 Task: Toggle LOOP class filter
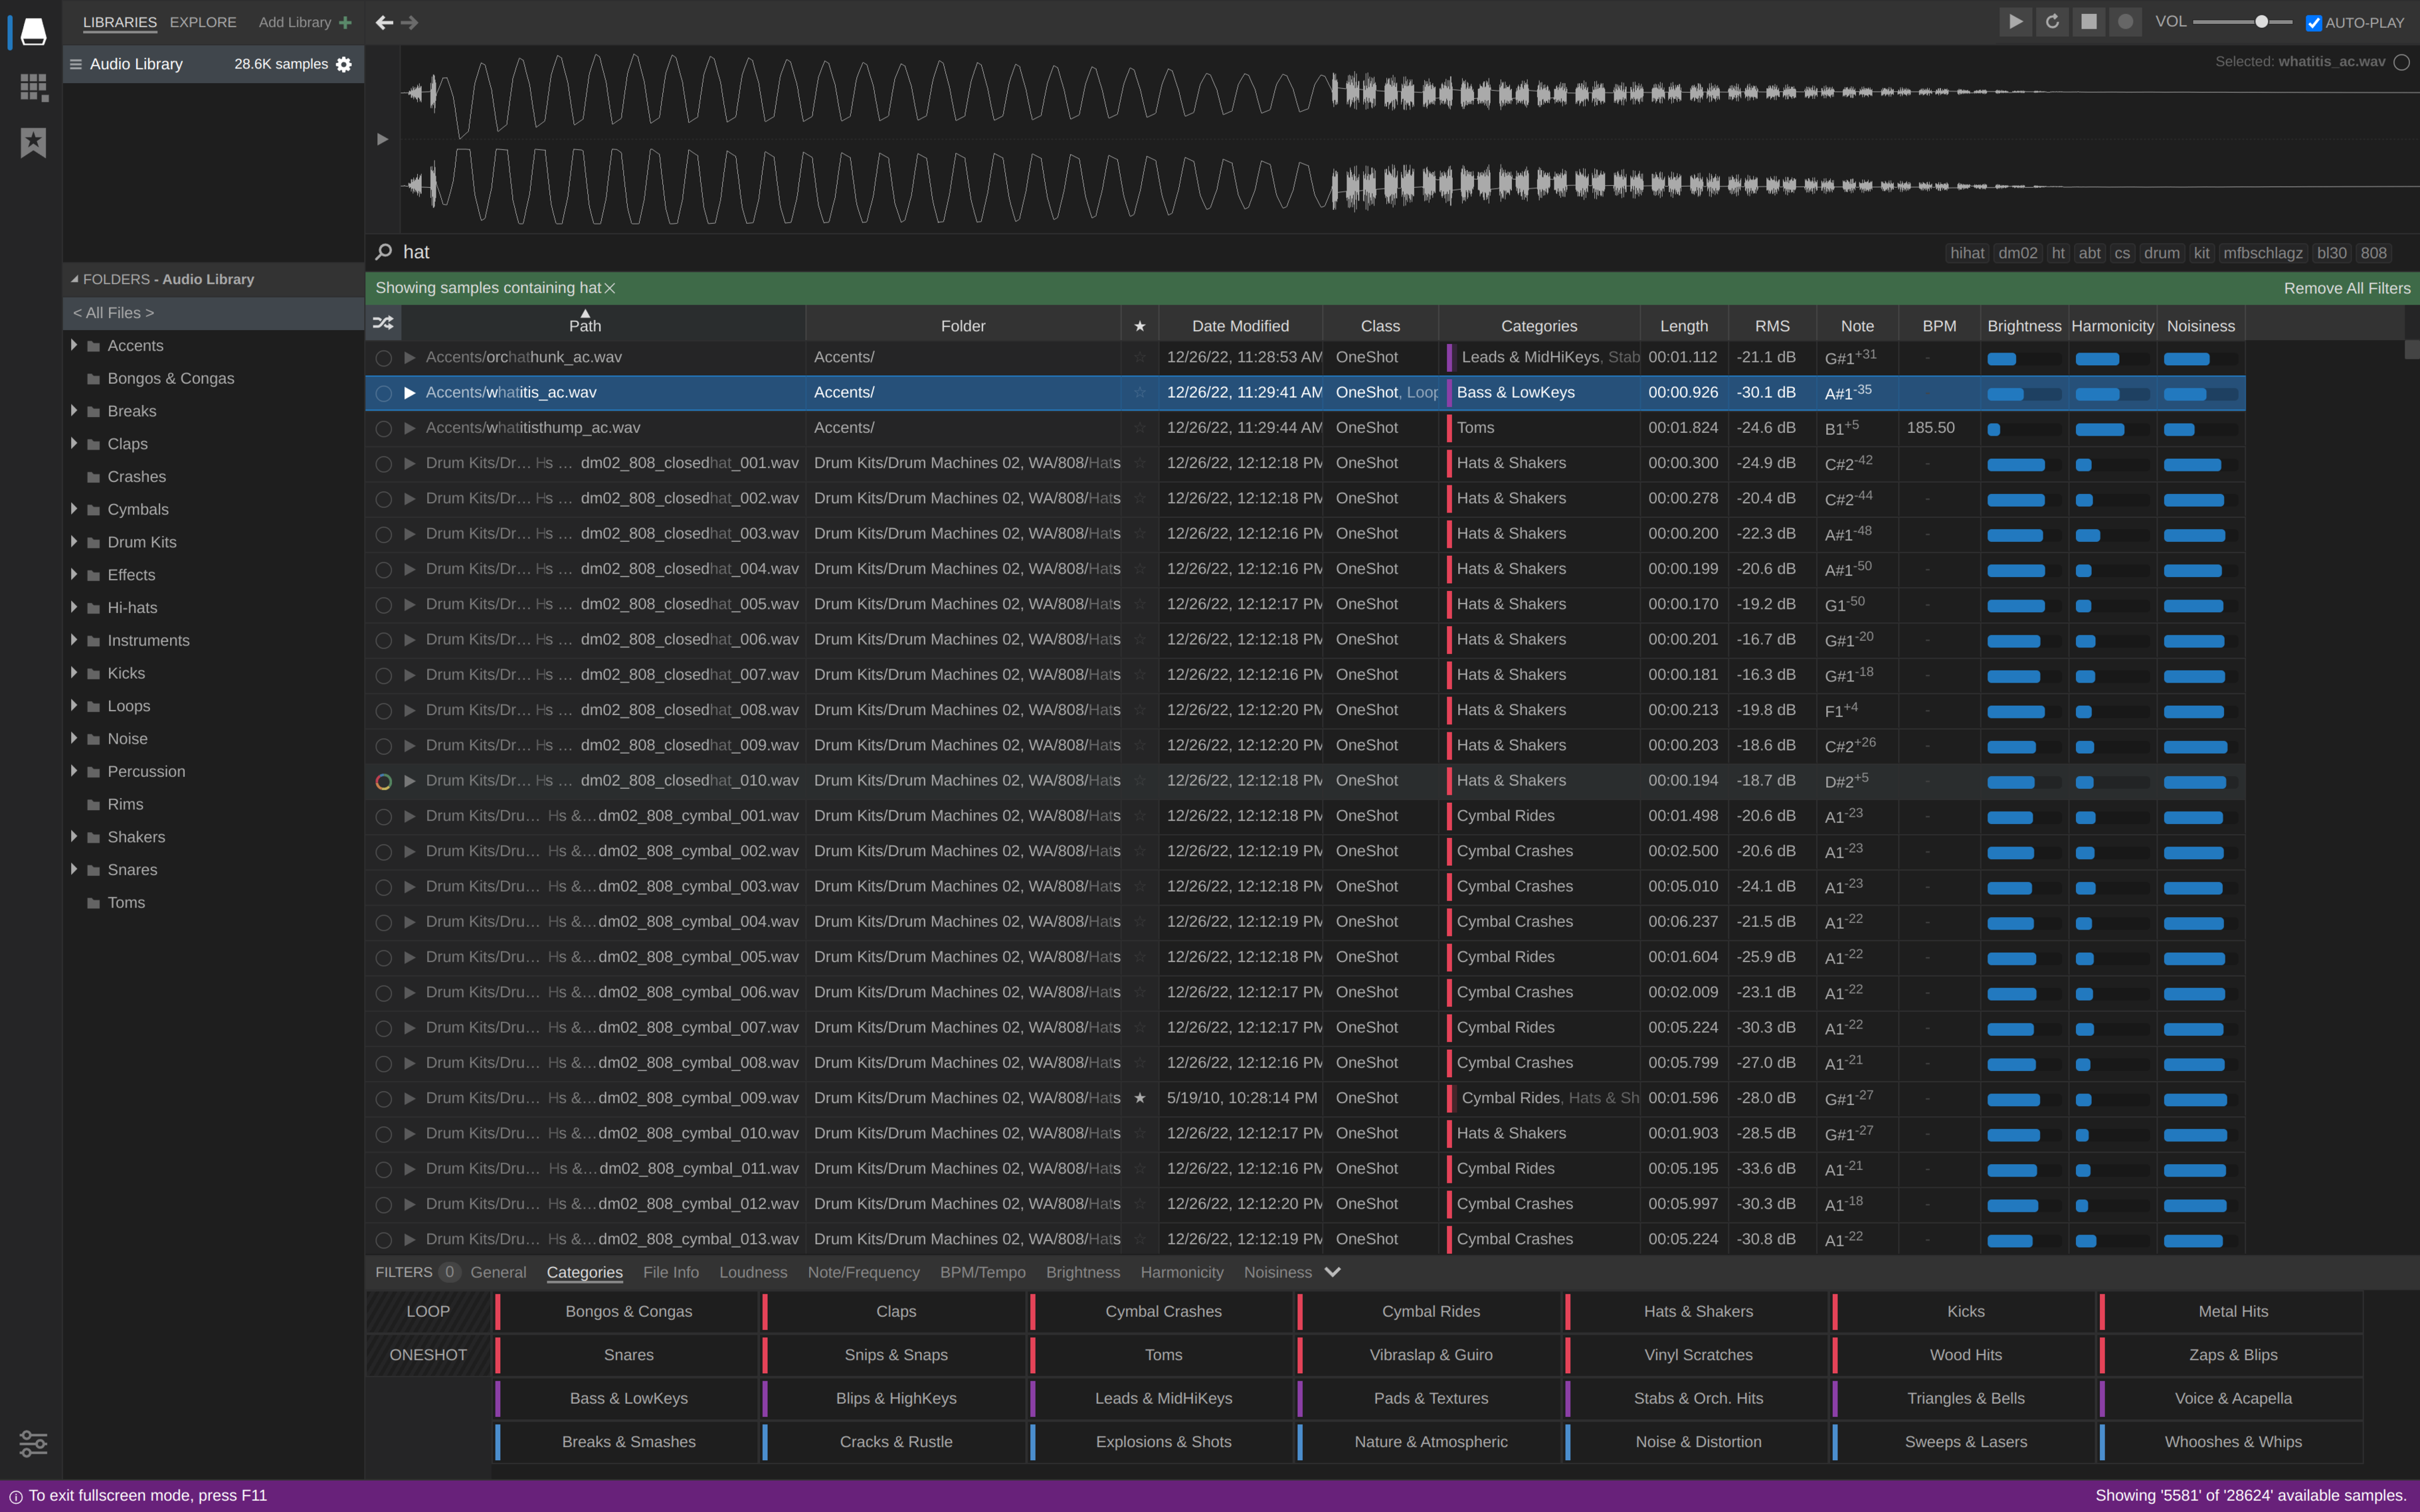click(428, 1311)
